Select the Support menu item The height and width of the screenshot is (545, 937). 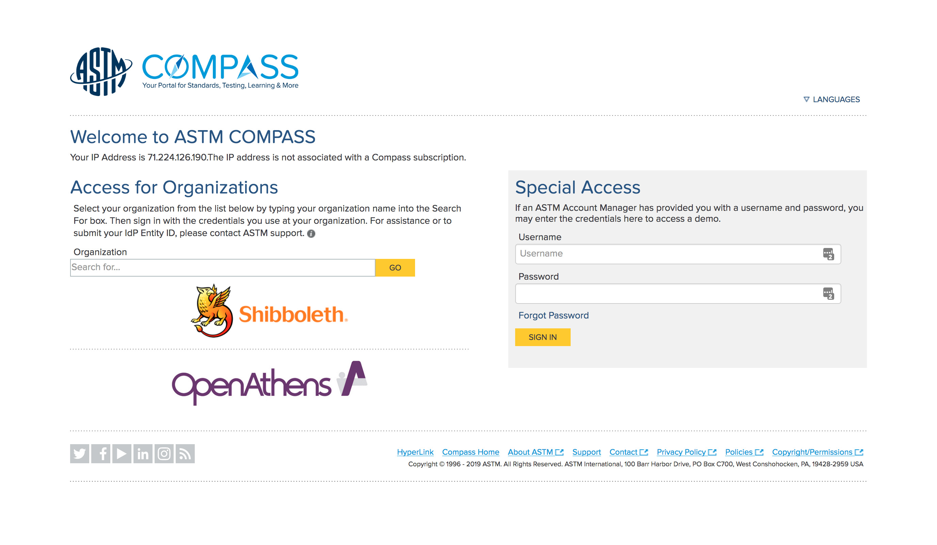(586, 452)
